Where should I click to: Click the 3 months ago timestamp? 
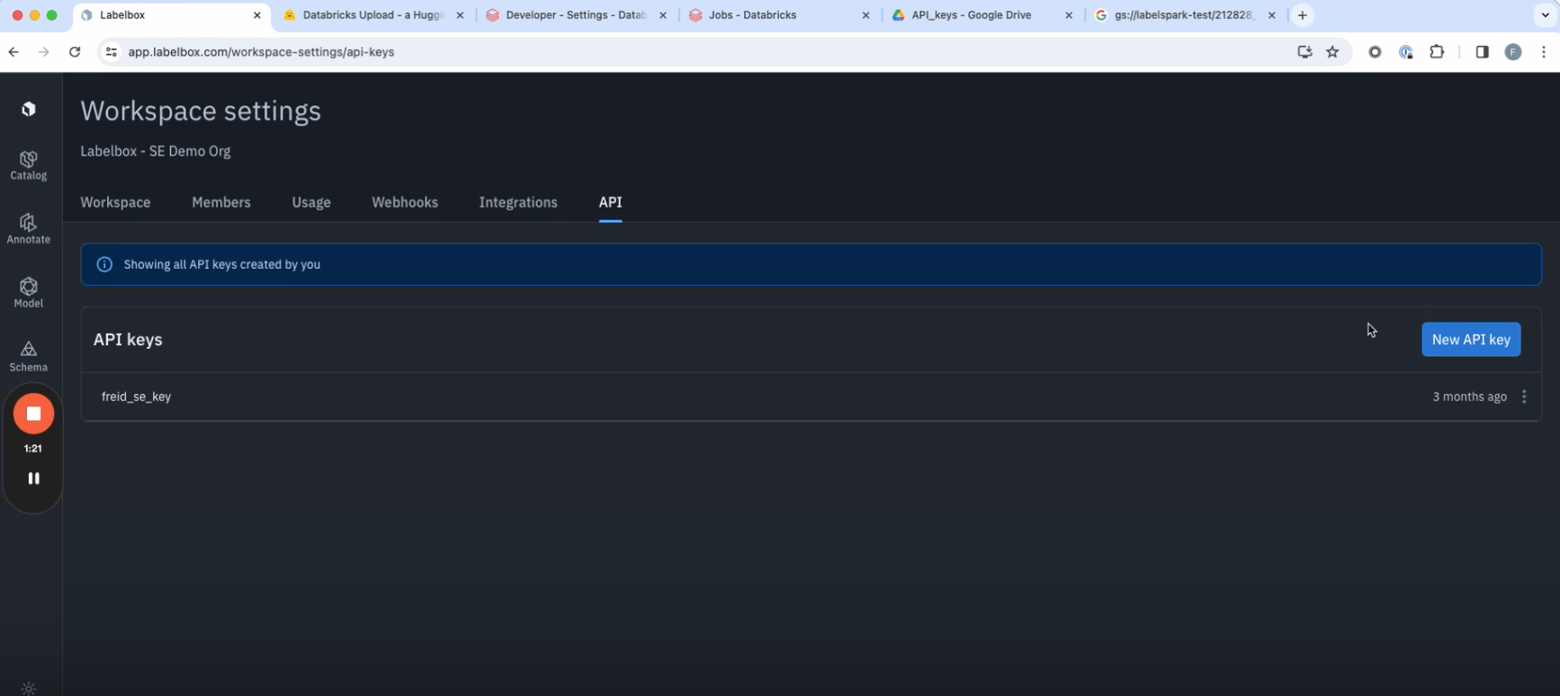point(1469,397)
